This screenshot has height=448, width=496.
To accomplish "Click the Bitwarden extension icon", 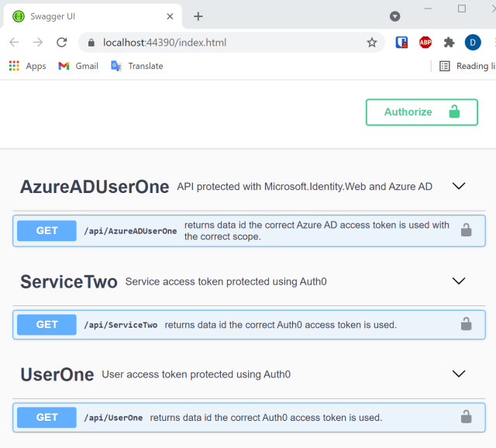I will pyautogui.click(x=401, y=43).
